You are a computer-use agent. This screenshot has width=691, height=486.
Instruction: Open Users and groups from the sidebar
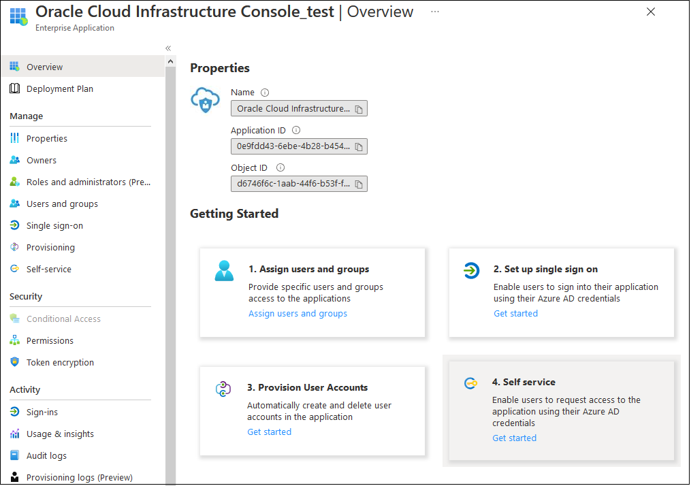point(63,203)
